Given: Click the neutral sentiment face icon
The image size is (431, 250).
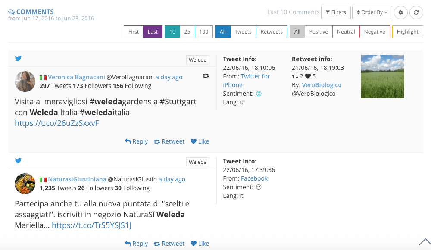Looking at the screenshot, I should (x=259, y=187).
